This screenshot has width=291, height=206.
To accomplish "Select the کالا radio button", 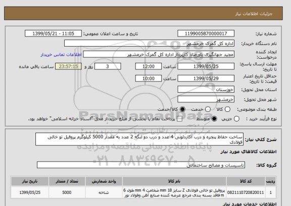I will (x=227, y=109).
